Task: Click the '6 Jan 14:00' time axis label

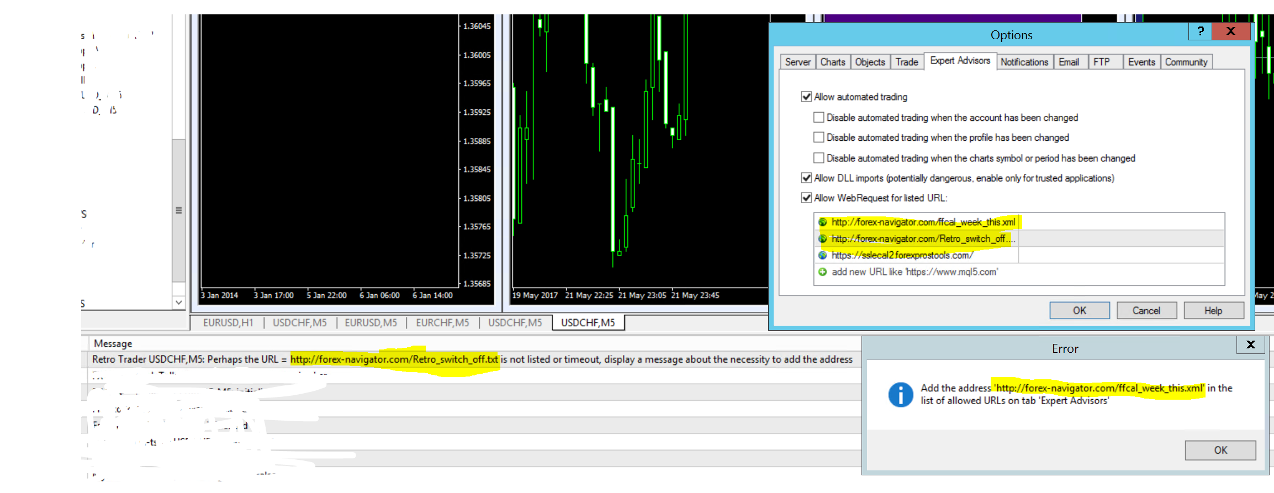Action: point(432,295)
